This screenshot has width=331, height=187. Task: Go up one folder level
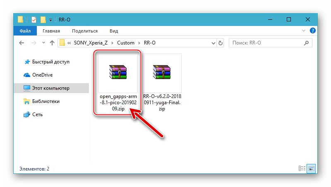52,43
